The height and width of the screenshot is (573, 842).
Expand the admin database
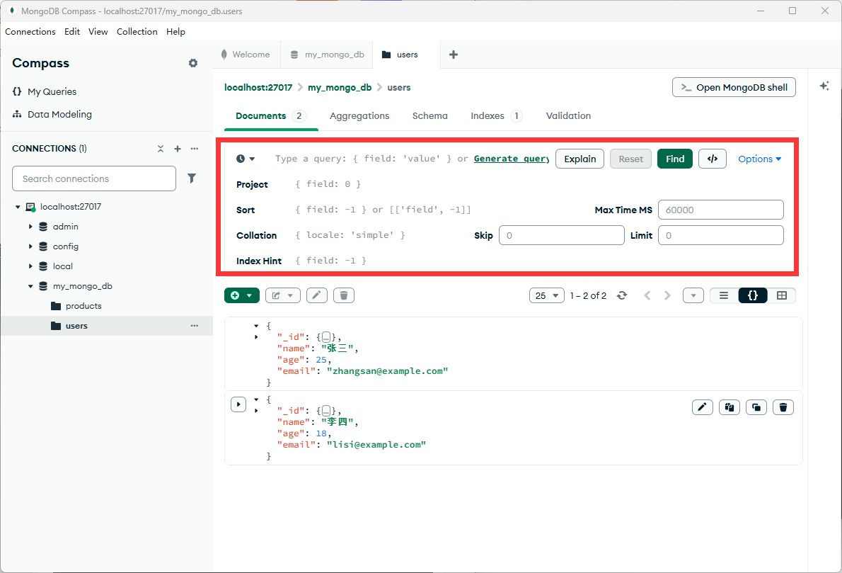[30, 227]
